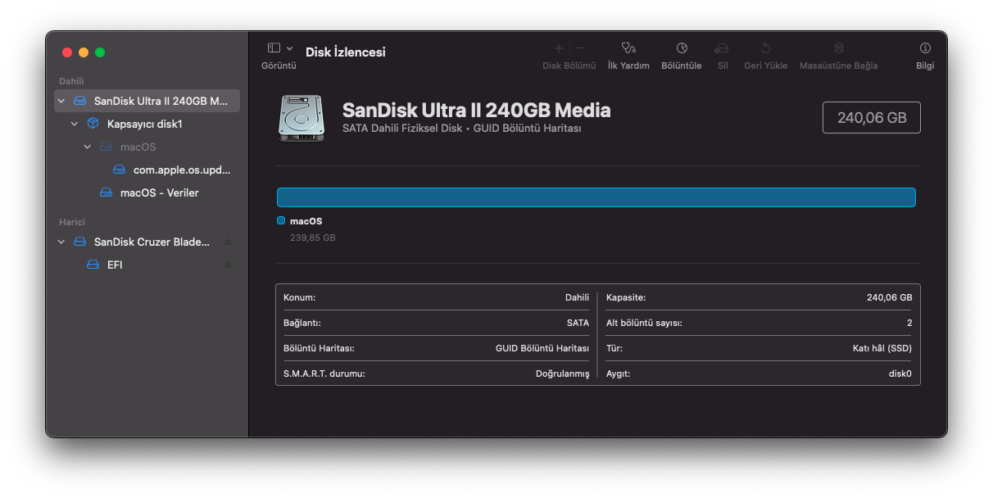
Task: Click the macOS legend color swatch
Action: tap(281, 221)
